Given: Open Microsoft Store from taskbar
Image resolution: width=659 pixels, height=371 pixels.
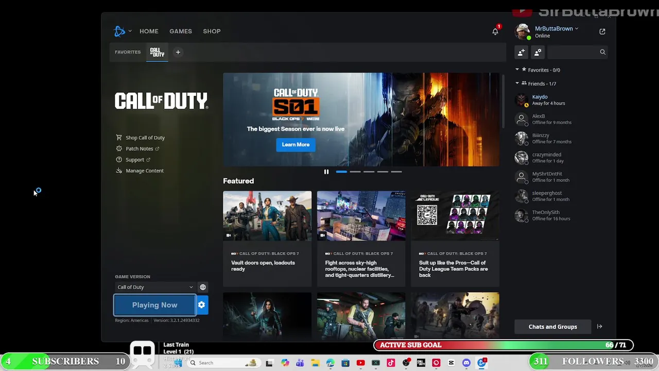Looking at the screenshot, I should (x=345, y=363).
